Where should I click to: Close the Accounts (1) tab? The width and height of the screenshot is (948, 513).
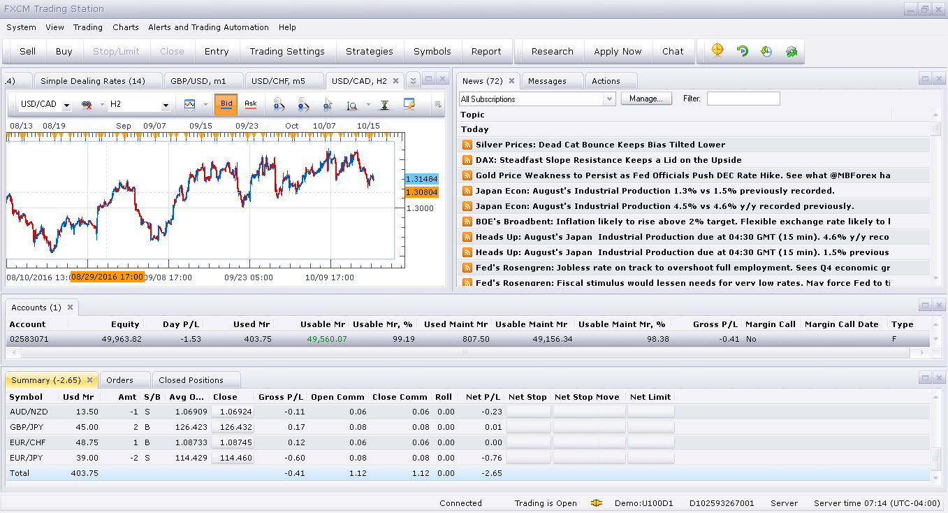click(71, 308)
